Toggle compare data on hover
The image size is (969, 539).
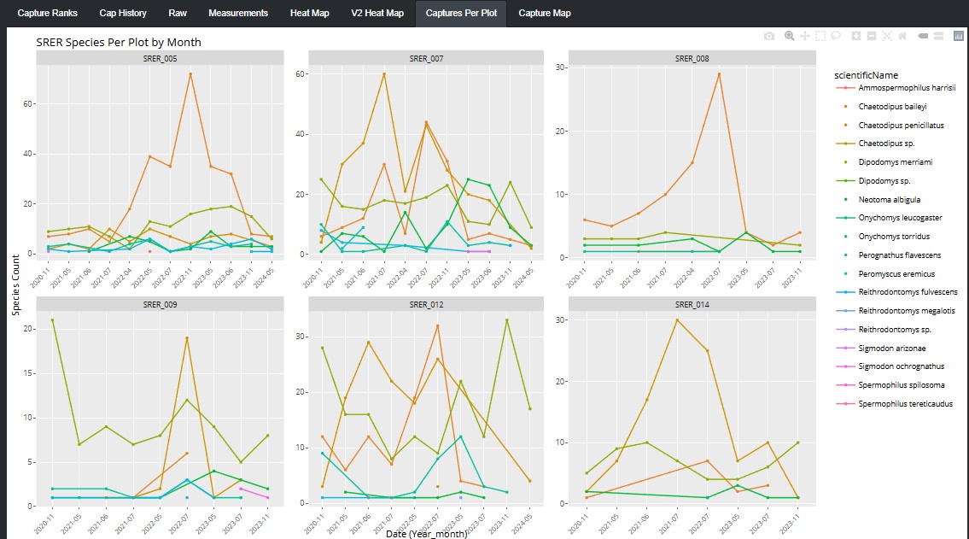(x=937, y=36)
